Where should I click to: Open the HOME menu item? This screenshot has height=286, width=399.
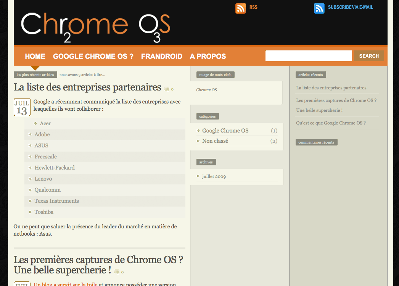click(35, 56)
